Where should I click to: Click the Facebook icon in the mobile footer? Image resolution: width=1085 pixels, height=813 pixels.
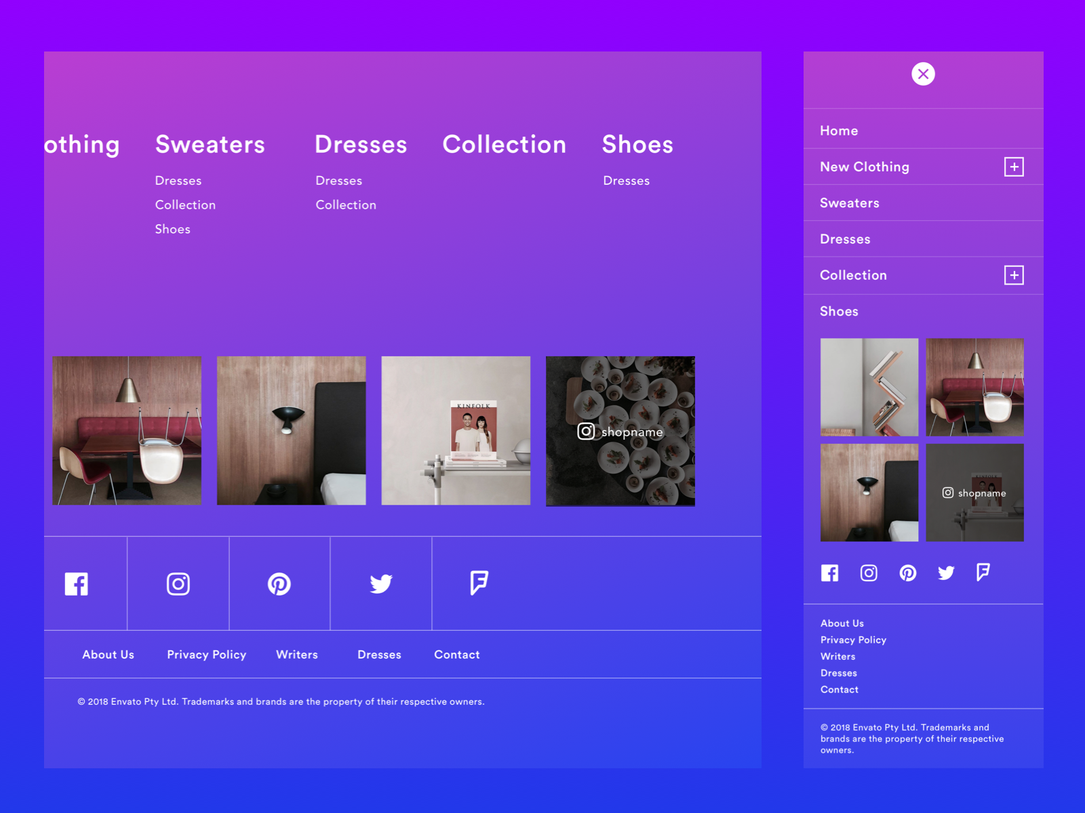click(829, 572)
